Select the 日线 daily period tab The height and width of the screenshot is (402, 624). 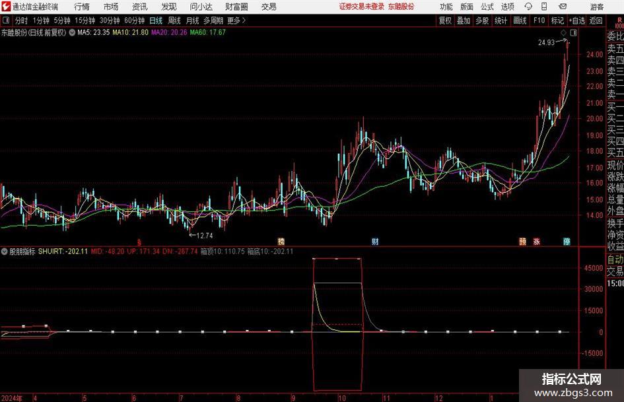(156, 20)
